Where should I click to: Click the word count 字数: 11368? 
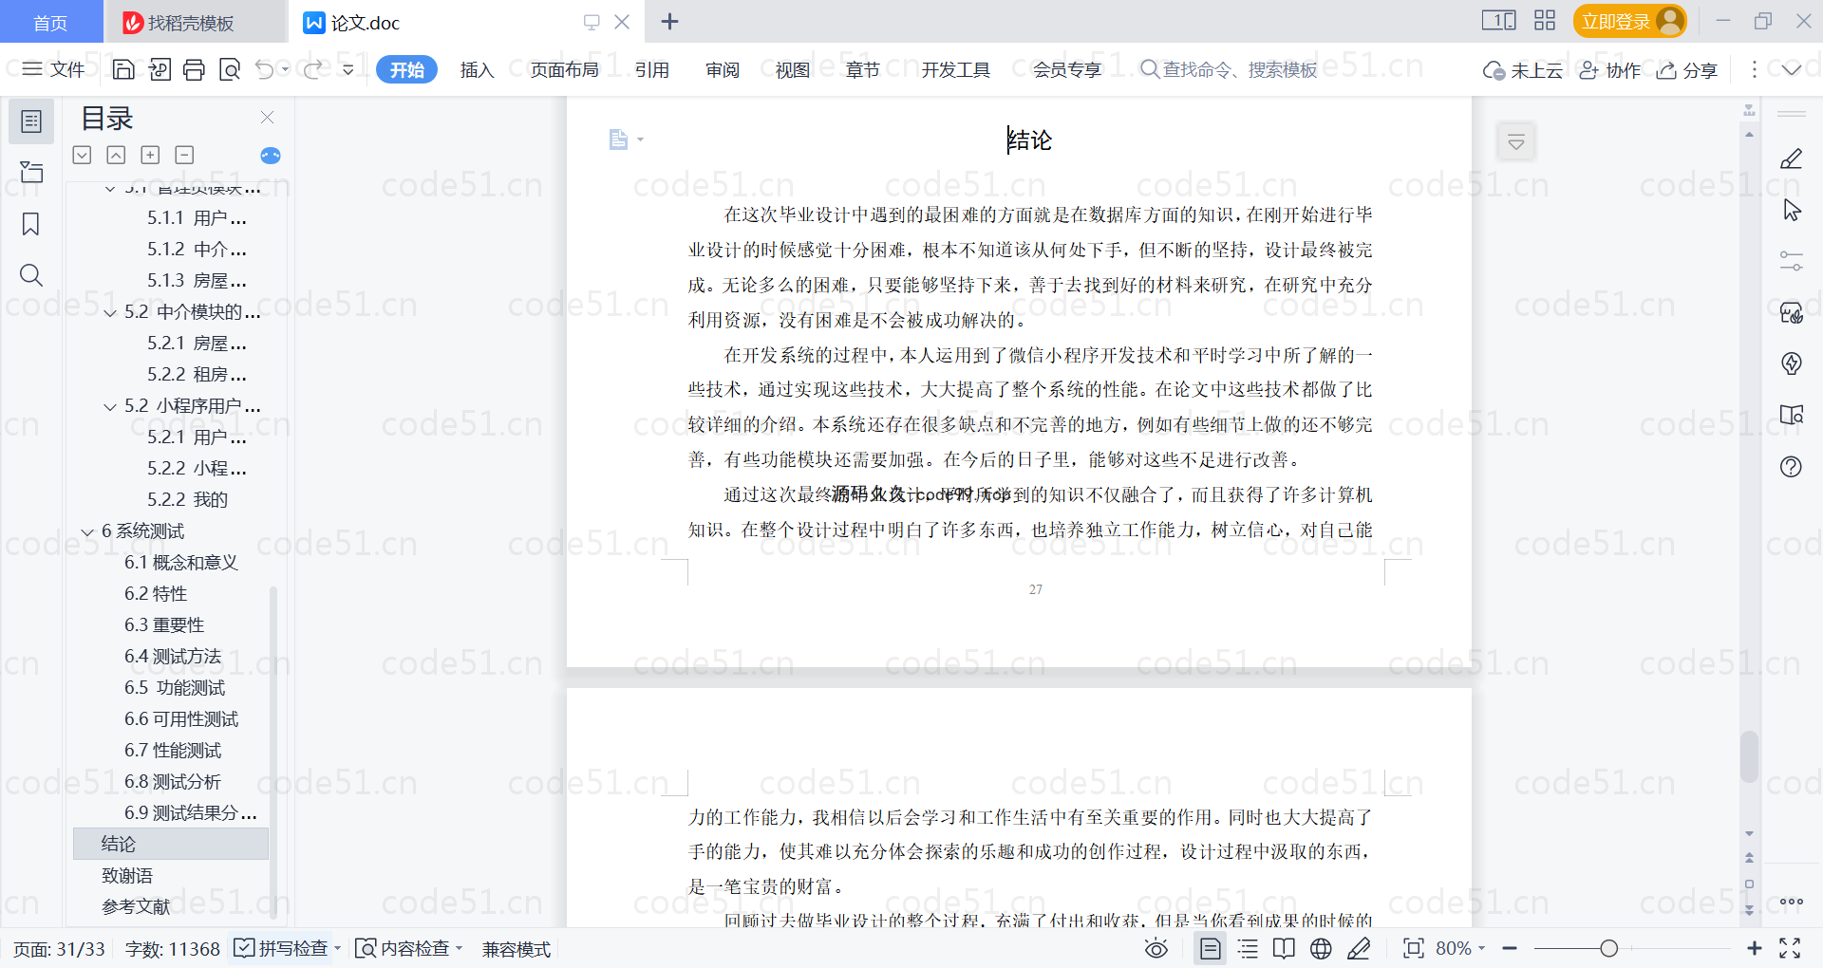pos(172,948)
